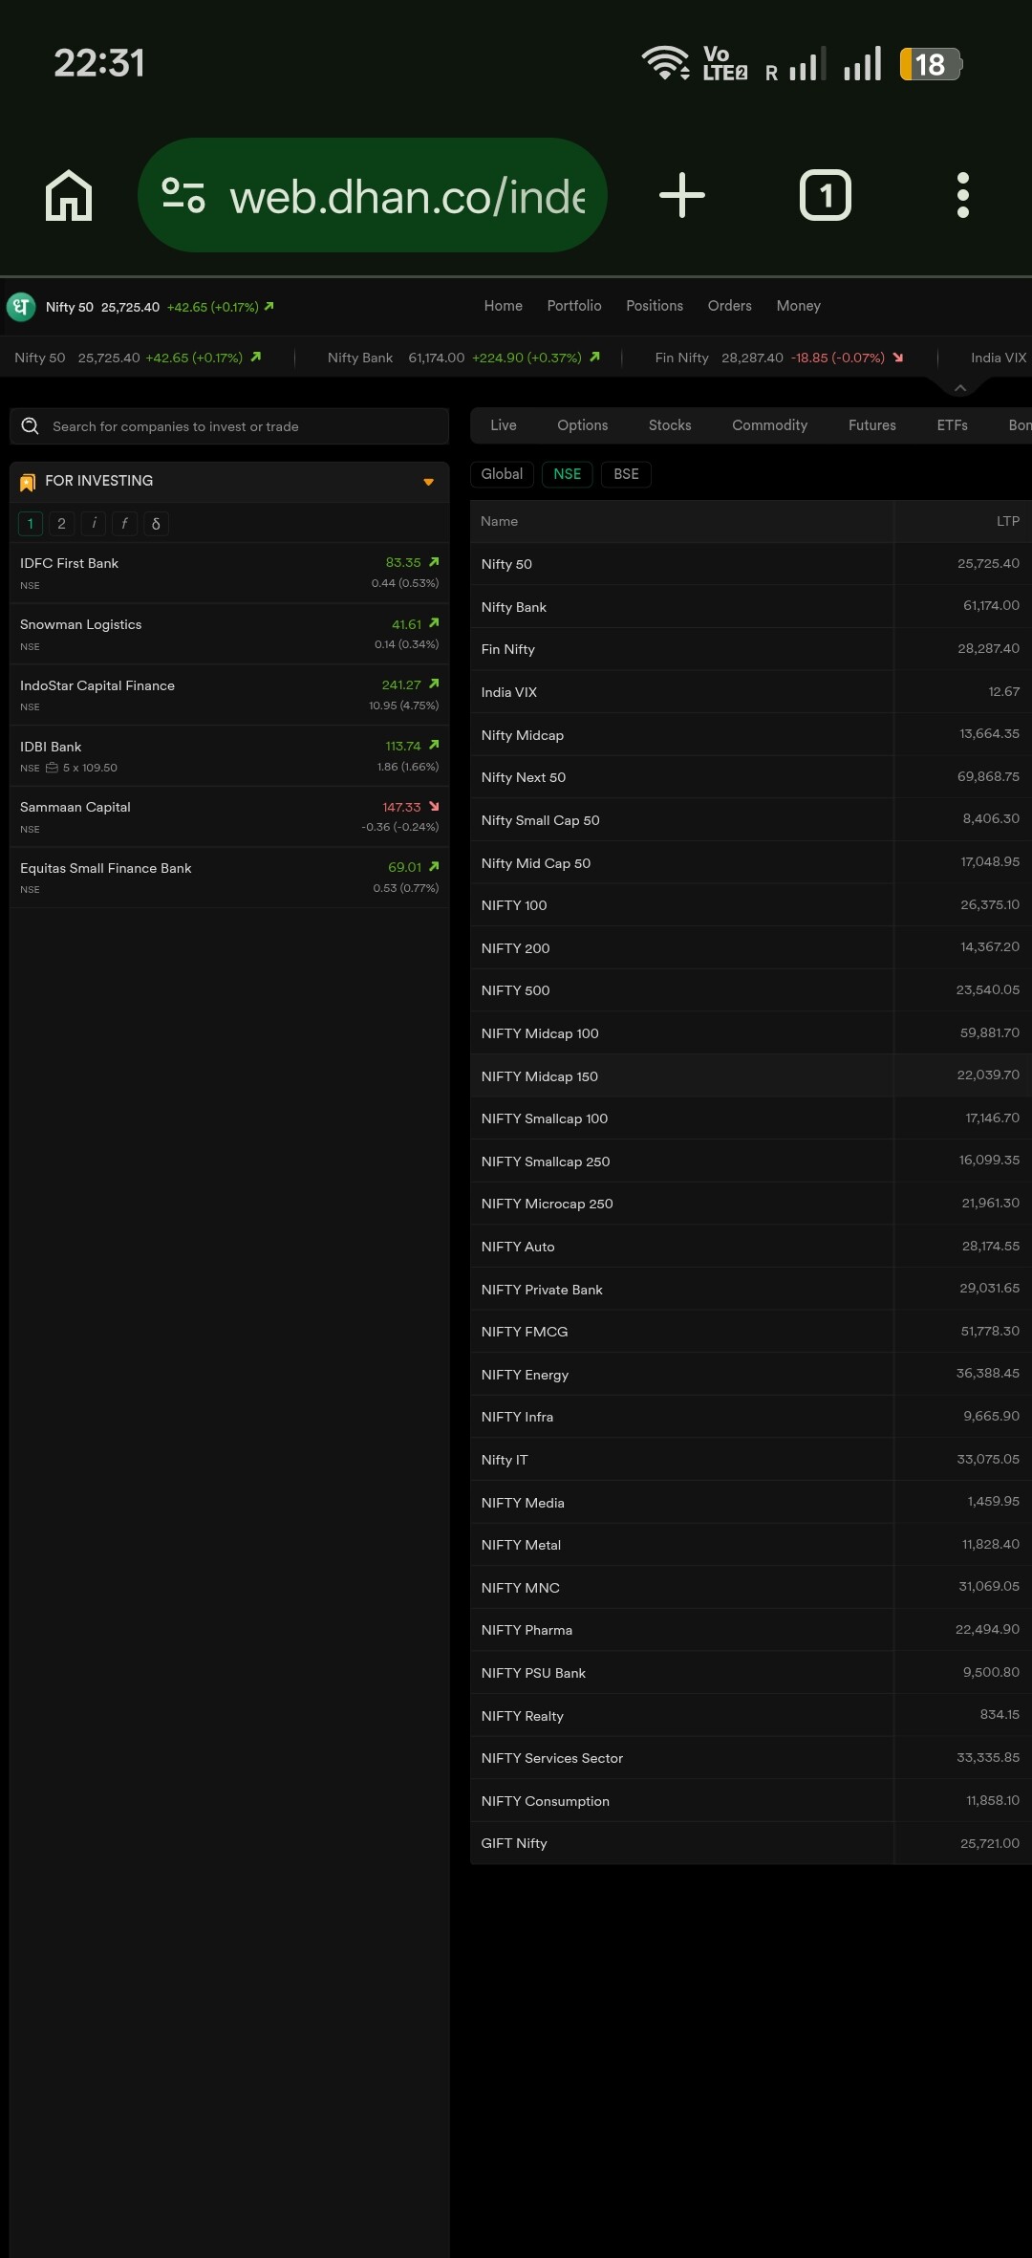Click the search magnifier icon
Screen dimensions: 1032x2258
(31, 426)
